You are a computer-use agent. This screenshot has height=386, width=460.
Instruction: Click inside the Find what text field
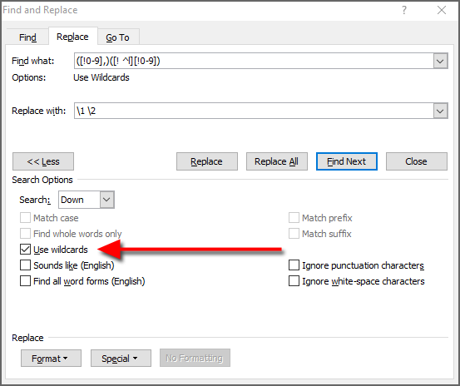[254, 61]
